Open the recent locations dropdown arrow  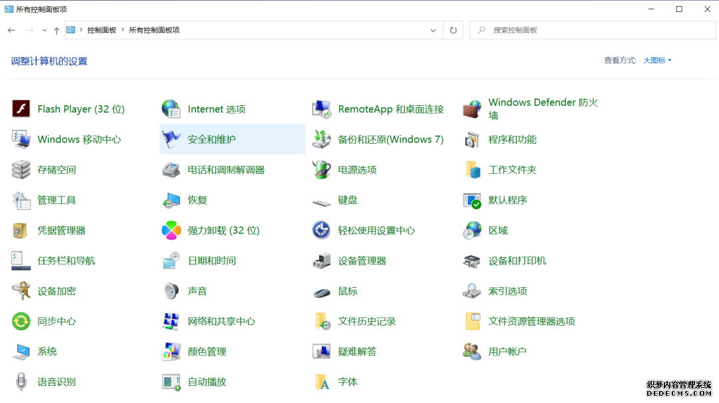click(x=44, y=30)
